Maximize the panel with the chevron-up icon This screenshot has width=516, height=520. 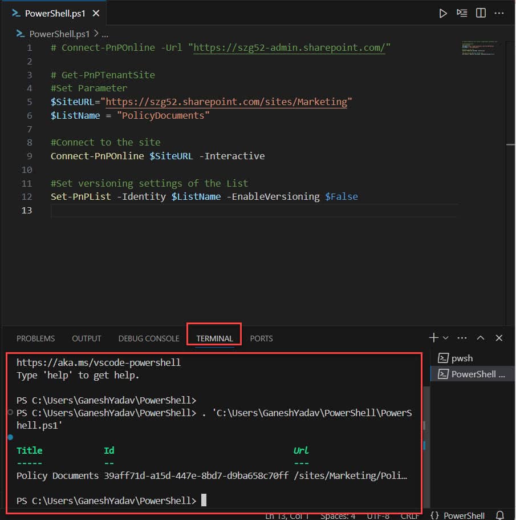480,338
